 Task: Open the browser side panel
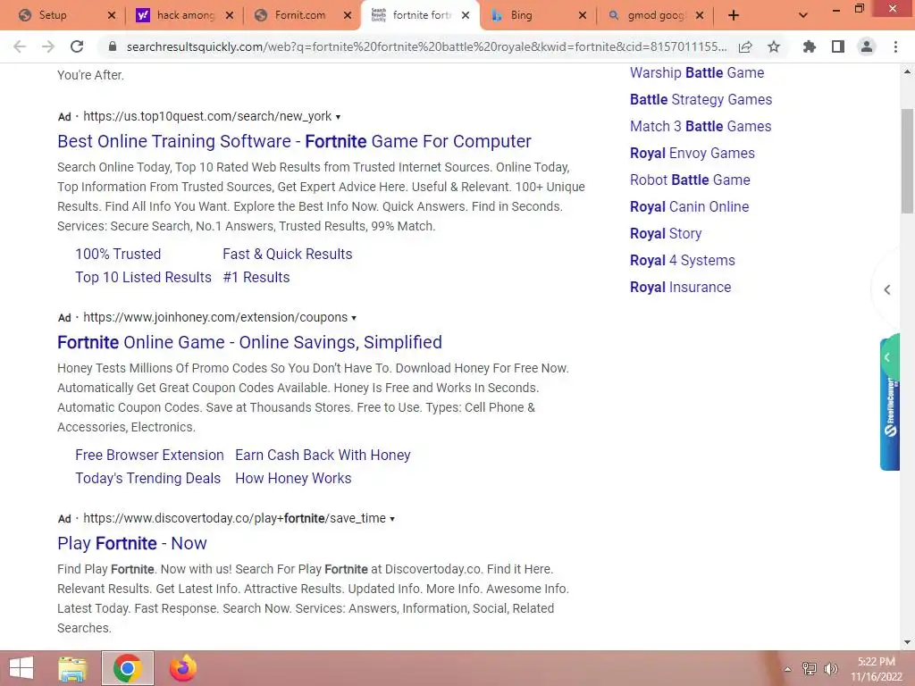pos(838,46)
